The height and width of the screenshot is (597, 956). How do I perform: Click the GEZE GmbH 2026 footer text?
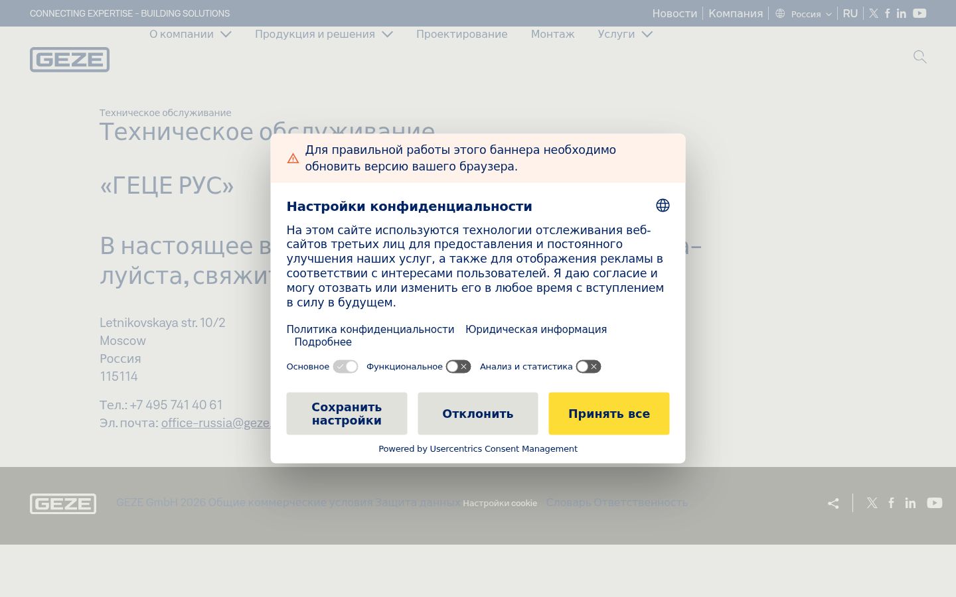point(161,503)
